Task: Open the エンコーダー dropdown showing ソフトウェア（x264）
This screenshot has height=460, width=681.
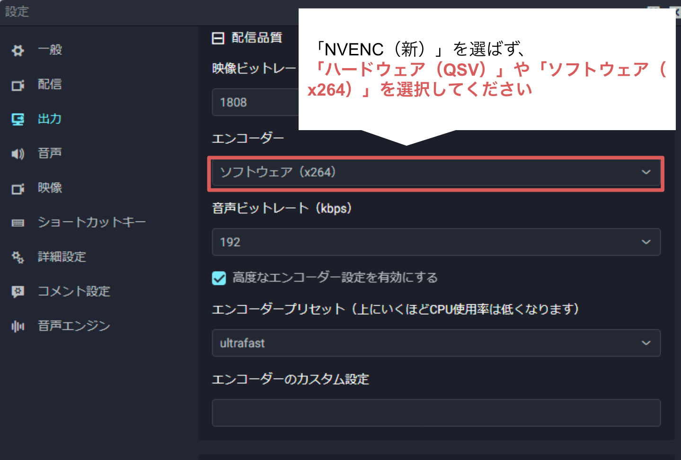Action: pos(436,172)
